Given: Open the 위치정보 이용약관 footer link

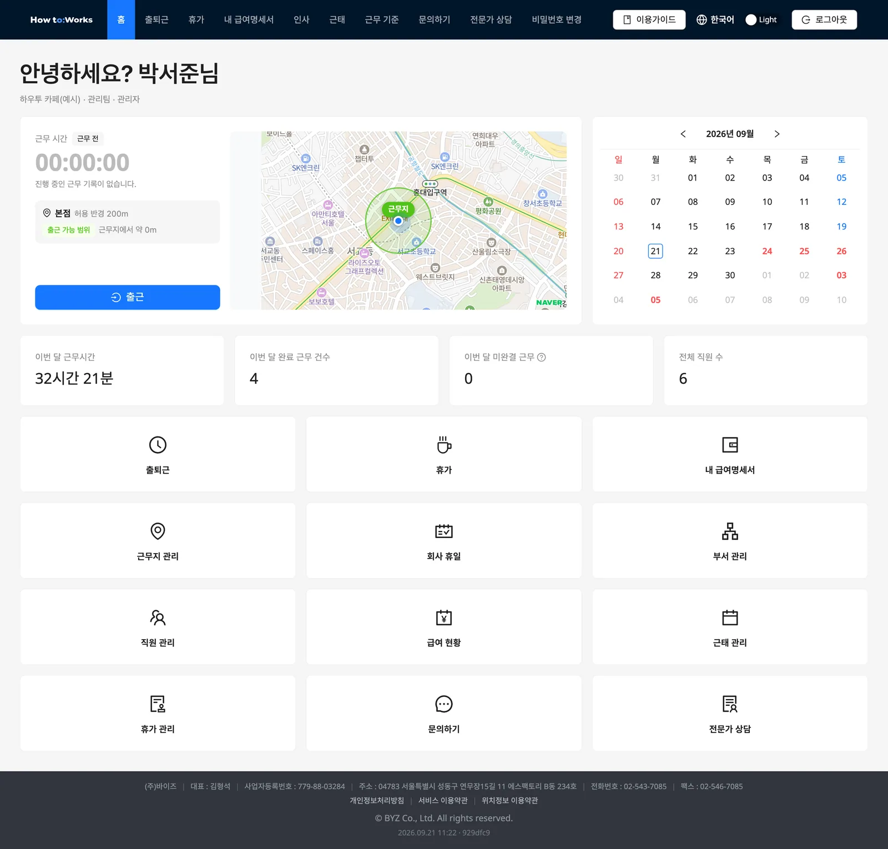Looking at the screenshot, I should pos(510,800).
